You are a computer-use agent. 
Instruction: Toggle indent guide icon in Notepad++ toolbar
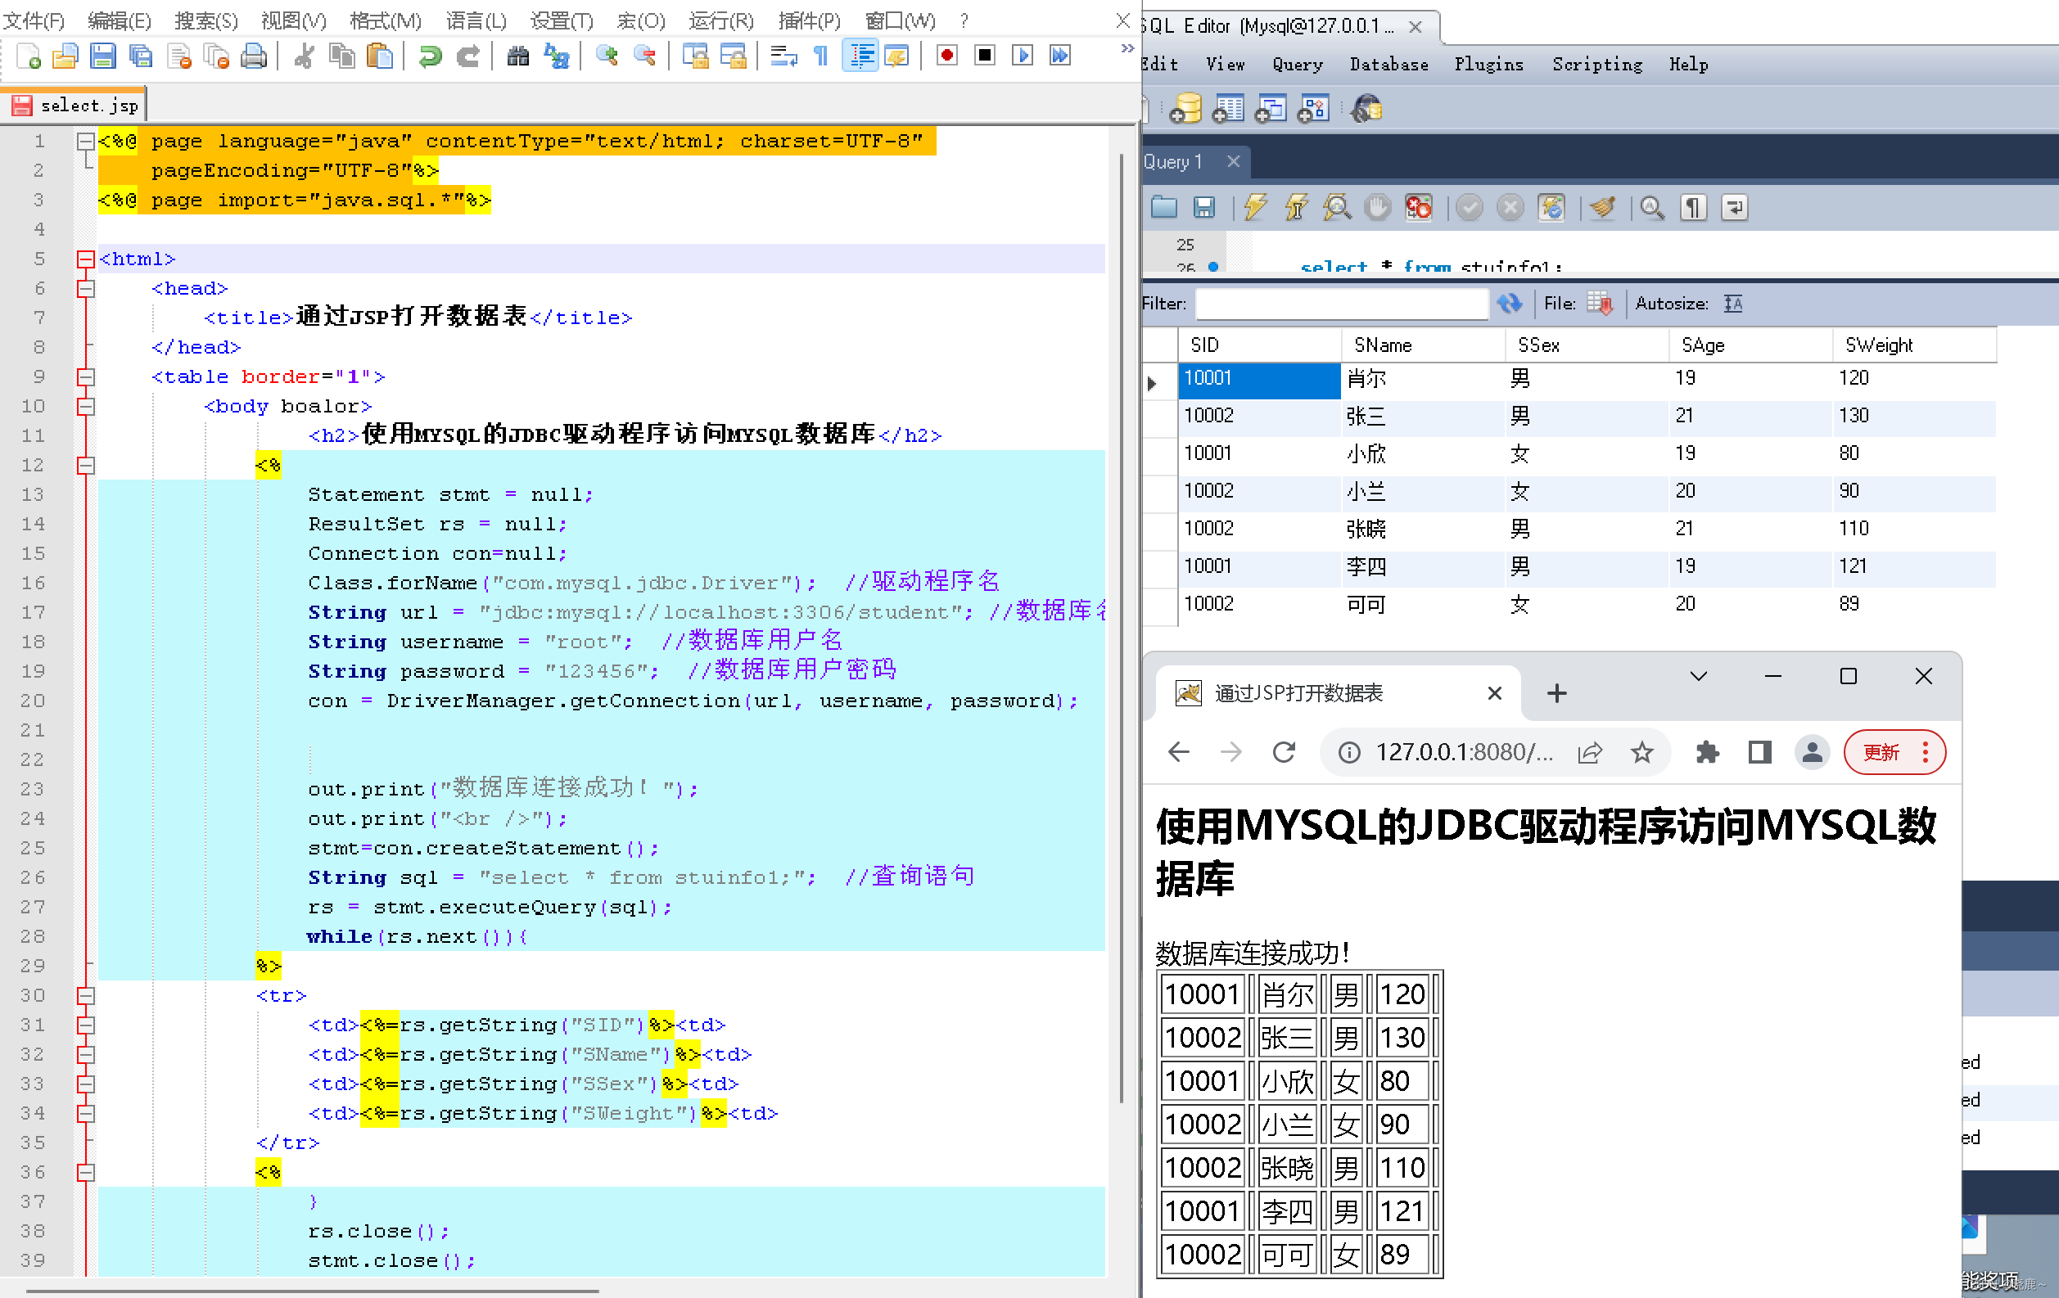(x=860, y=56)
